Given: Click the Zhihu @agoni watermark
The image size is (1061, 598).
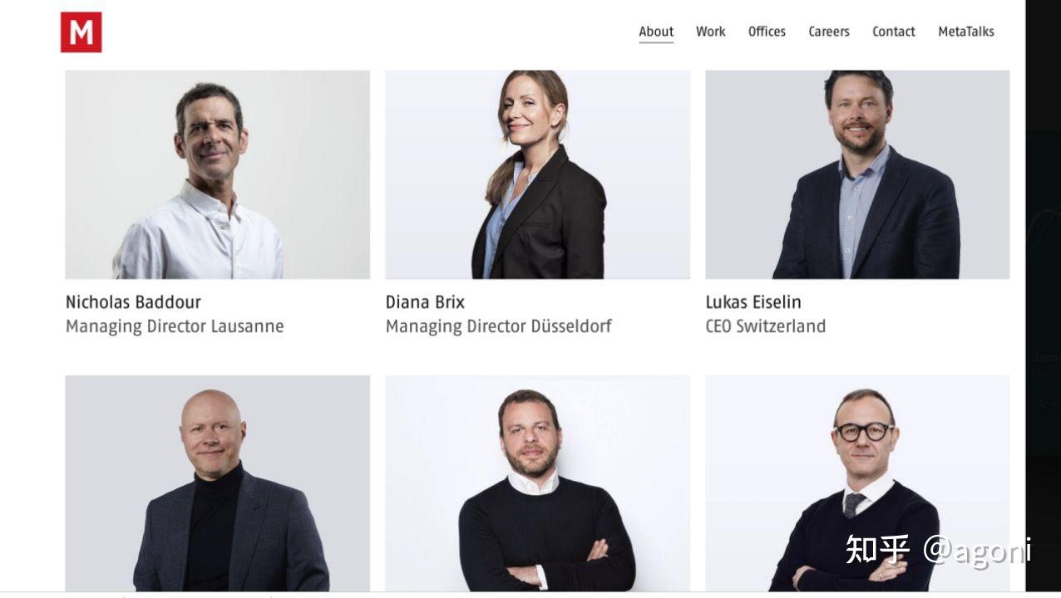Looking at the screenshot, I should coord(938,550).
